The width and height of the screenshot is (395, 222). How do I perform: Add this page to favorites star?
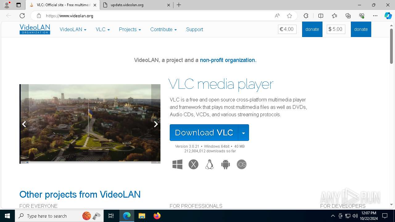click(289, 16)
